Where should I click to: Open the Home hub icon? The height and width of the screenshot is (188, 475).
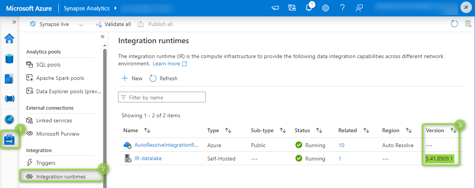point(9,39)
